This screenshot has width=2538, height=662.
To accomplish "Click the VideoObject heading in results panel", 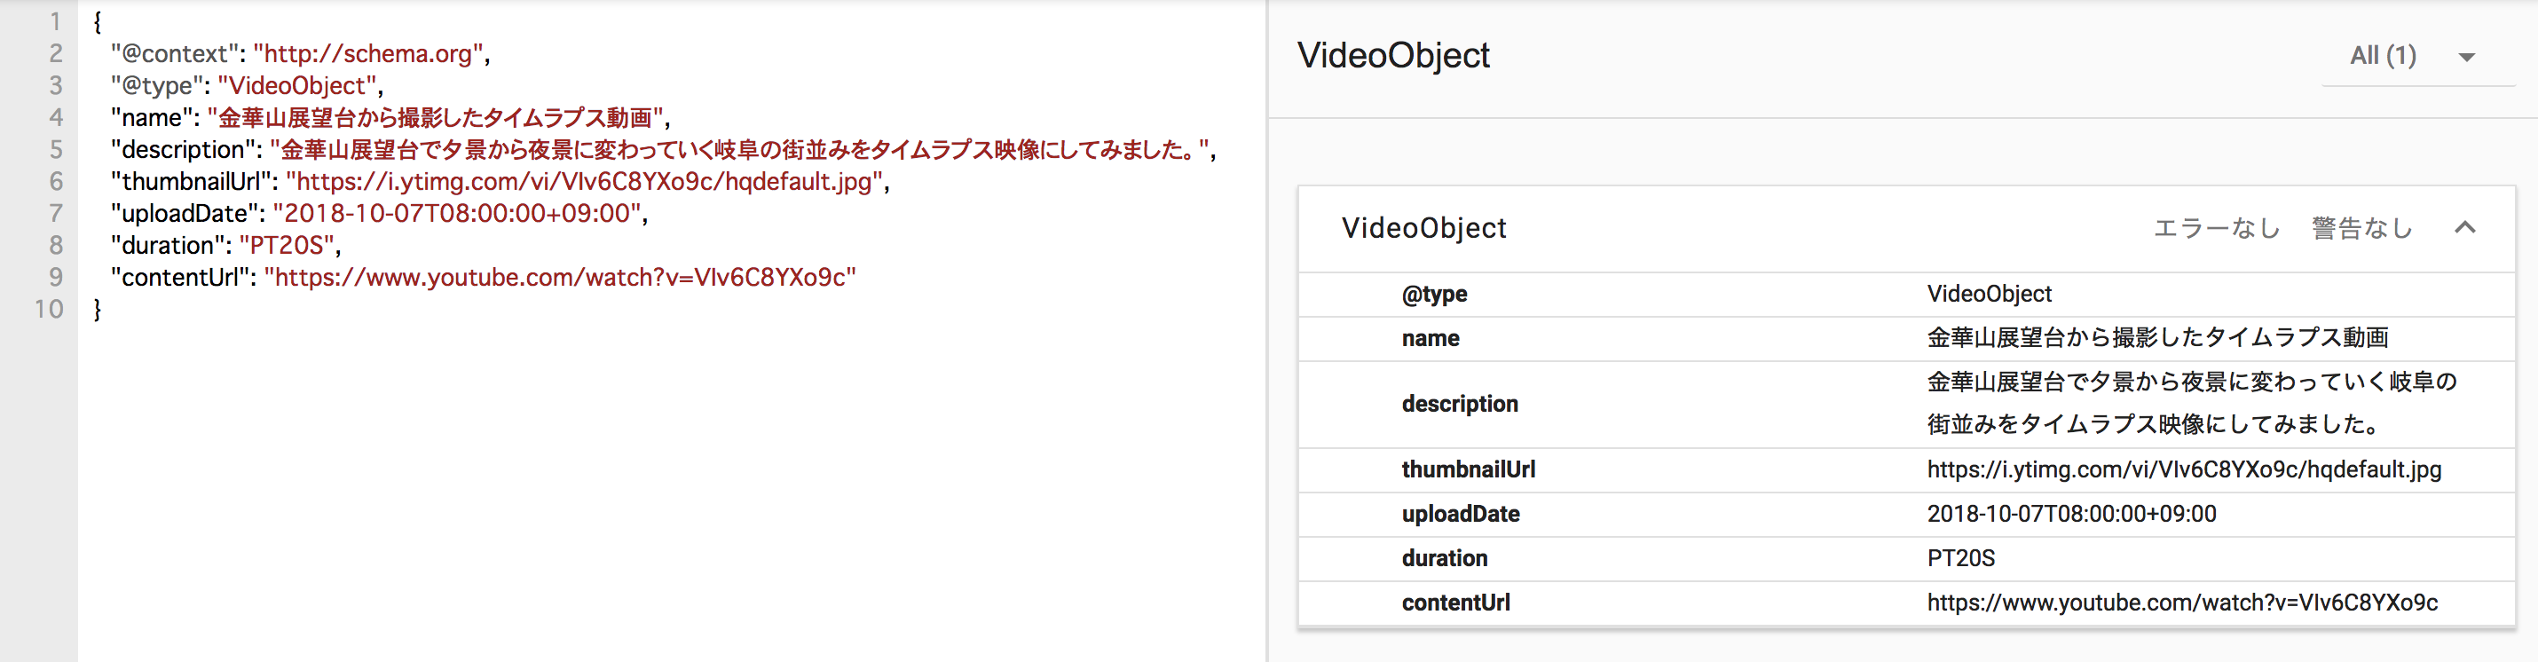I will point(1393,56).
